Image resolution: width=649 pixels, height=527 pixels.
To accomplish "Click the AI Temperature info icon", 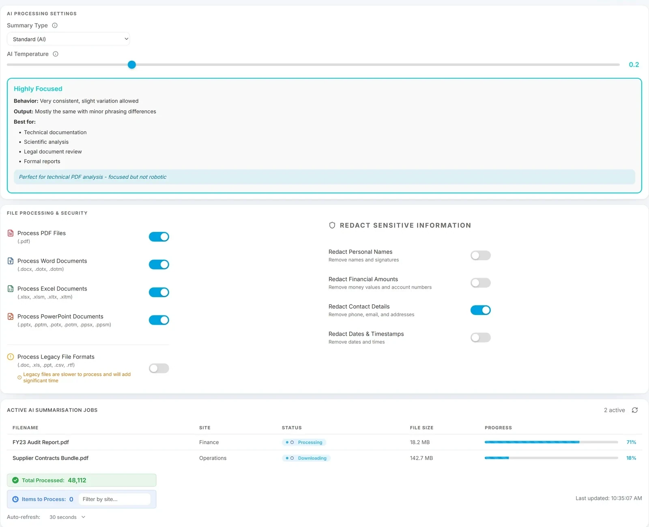I will click(x=56, y=54).
